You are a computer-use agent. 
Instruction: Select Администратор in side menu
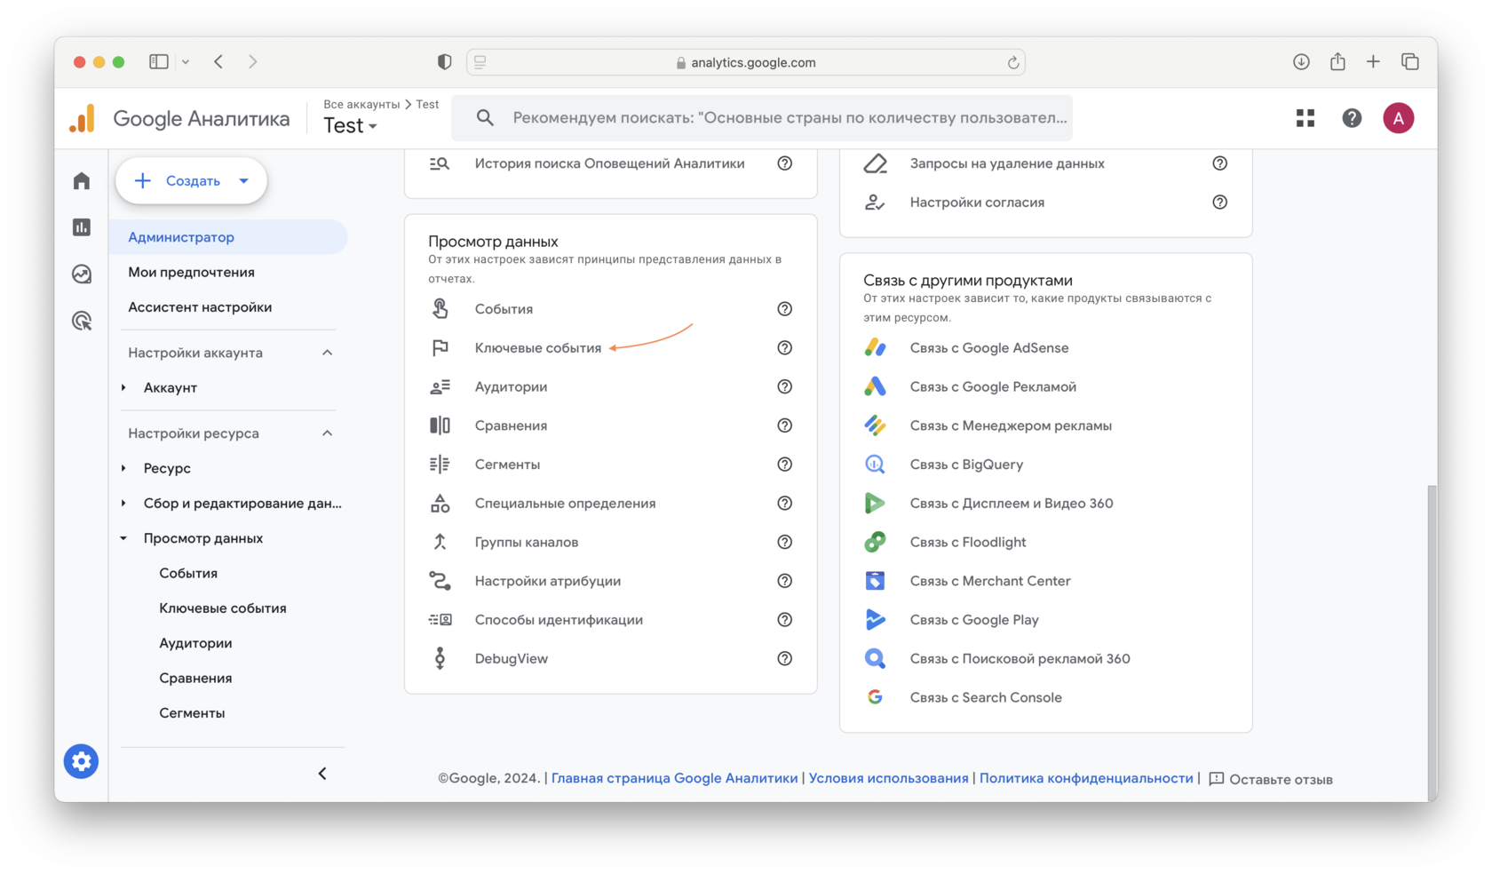click(x=228, y=237)
